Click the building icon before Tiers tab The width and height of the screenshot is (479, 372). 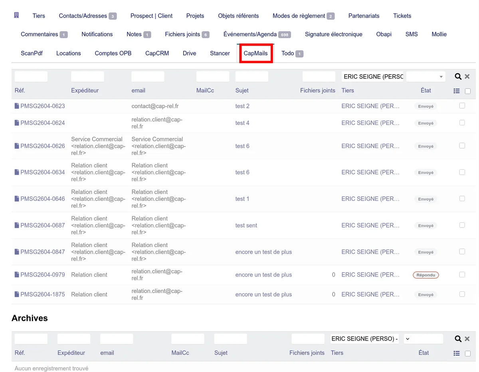tap(16, 15)
